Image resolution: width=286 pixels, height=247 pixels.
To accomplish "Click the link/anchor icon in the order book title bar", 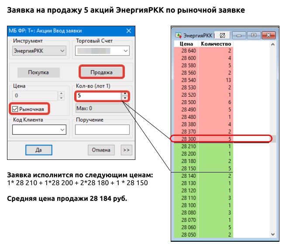I will [x=222, y=35].
